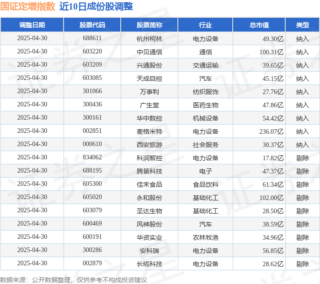Viewport: 320px width, 284px height.
Task: Click stock code 603220
Action: pyautogui.click(x=92, y=52)
